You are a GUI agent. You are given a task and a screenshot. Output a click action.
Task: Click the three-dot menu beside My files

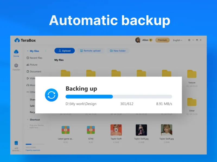coord(46,51)
